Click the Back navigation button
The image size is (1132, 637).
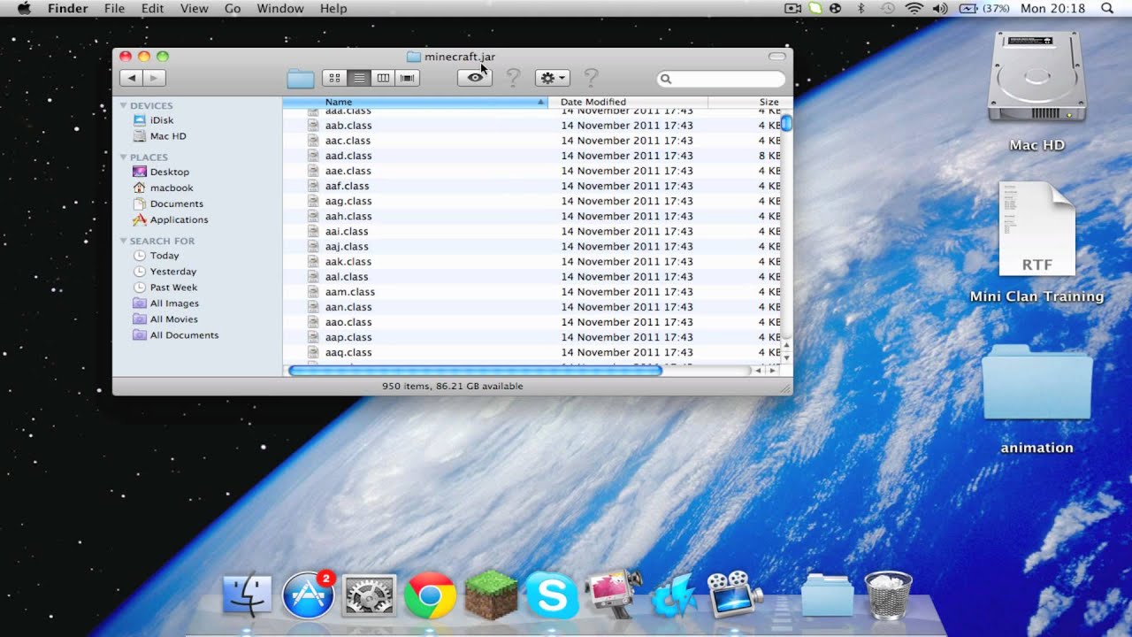(x=131, y=78)
